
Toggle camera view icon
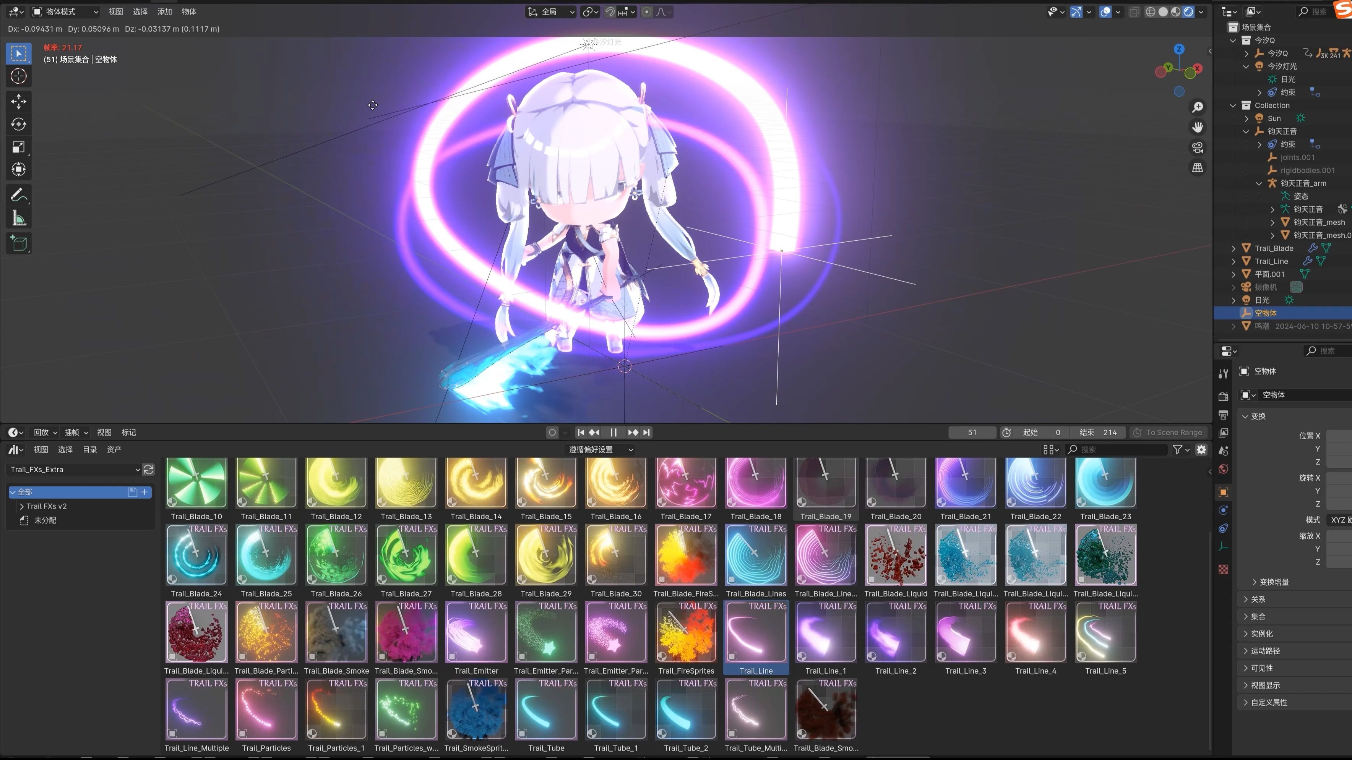tap(1198, 147)
